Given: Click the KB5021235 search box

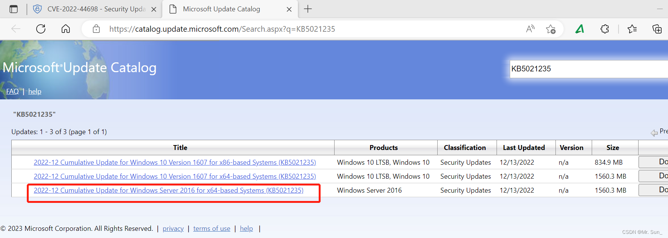Looking at the screenshot, I should coord(589,69).
